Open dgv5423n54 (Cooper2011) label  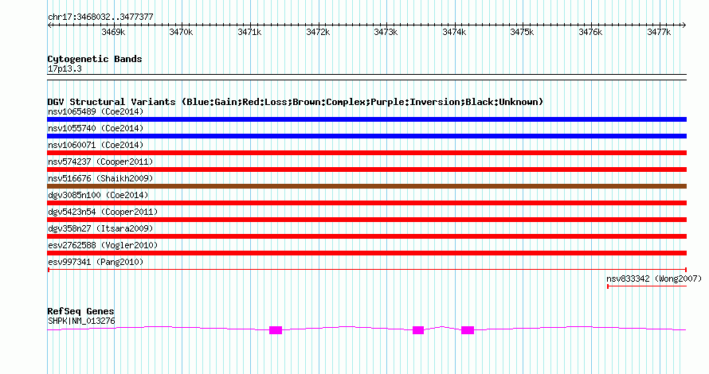click(x=103, y=212)
